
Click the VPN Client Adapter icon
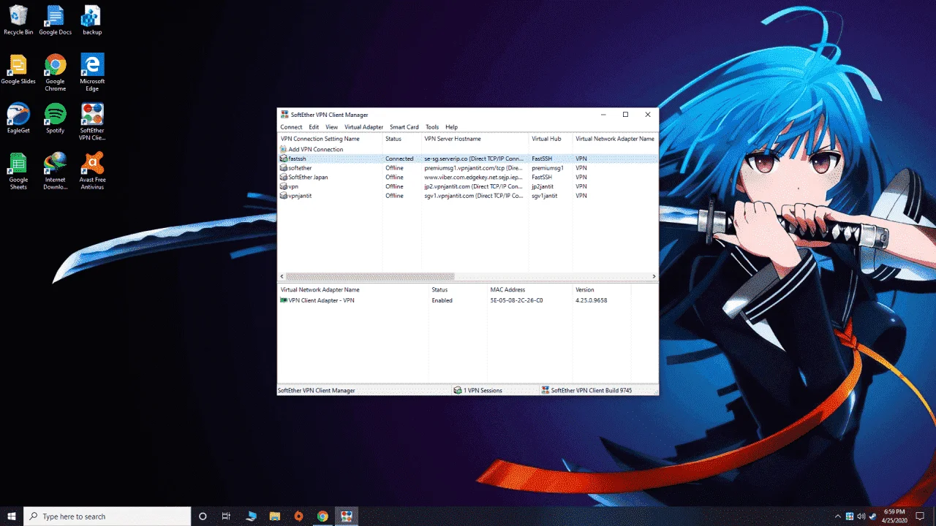pyautogui.click(x=284, y=300)
